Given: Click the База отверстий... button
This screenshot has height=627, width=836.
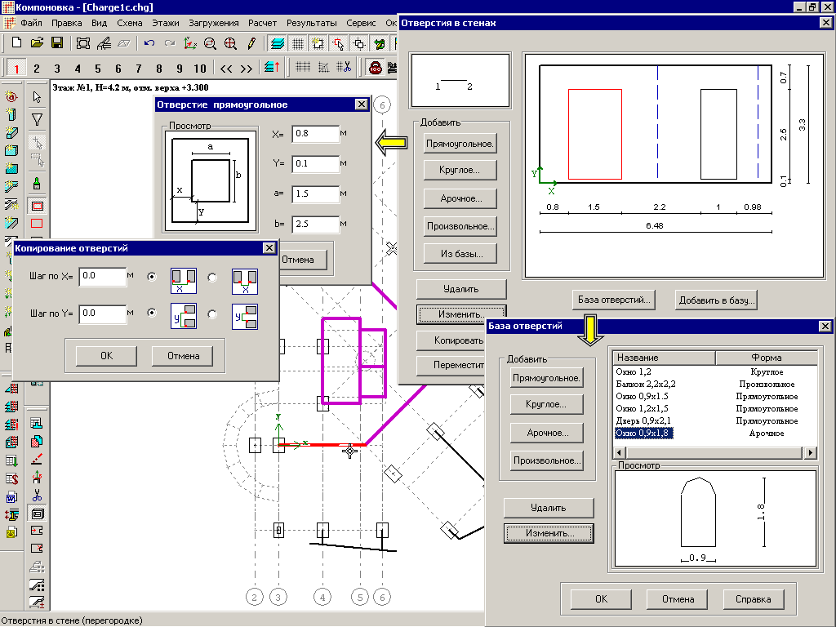Looking at the screenshot, I should tap(613, 300).
